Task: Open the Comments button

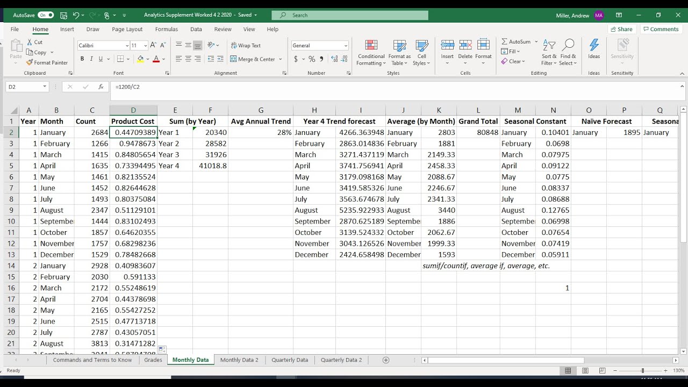Action: [x=661, y=30]
